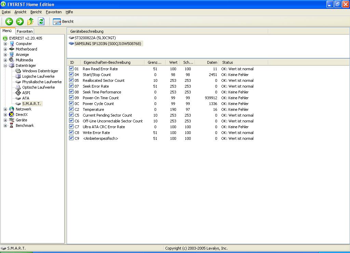Open the Hilfe menu

pyautogui.click(x=69, y=12)
